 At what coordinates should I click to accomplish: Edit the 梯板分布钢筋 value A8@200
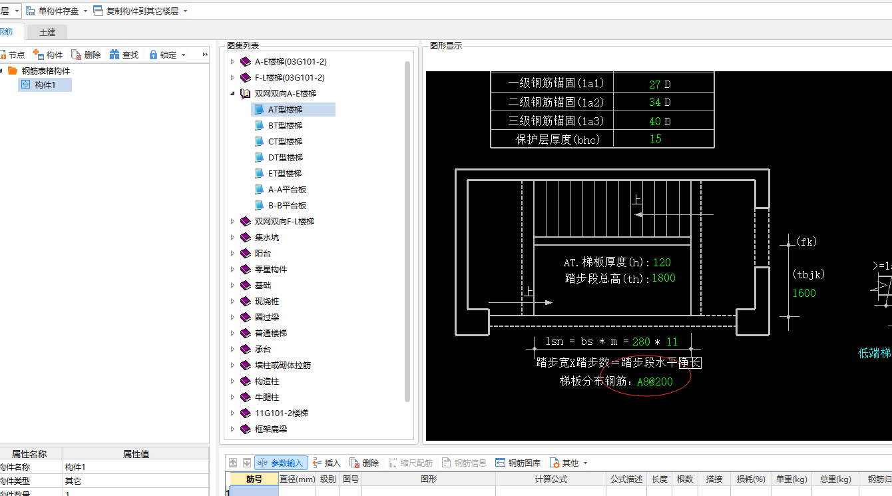click(655, 381)
